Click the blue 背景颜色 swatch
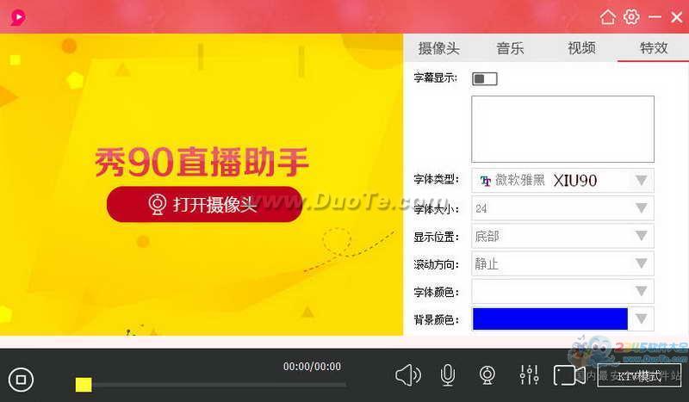 point(550,319)
